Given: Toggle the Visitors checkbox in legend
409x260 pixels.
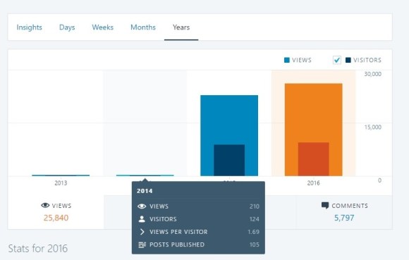Looking at the screenshot, I should (x=337, y=60).
